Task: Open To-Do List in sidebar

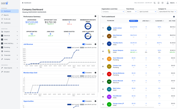Action: (10, 19)
